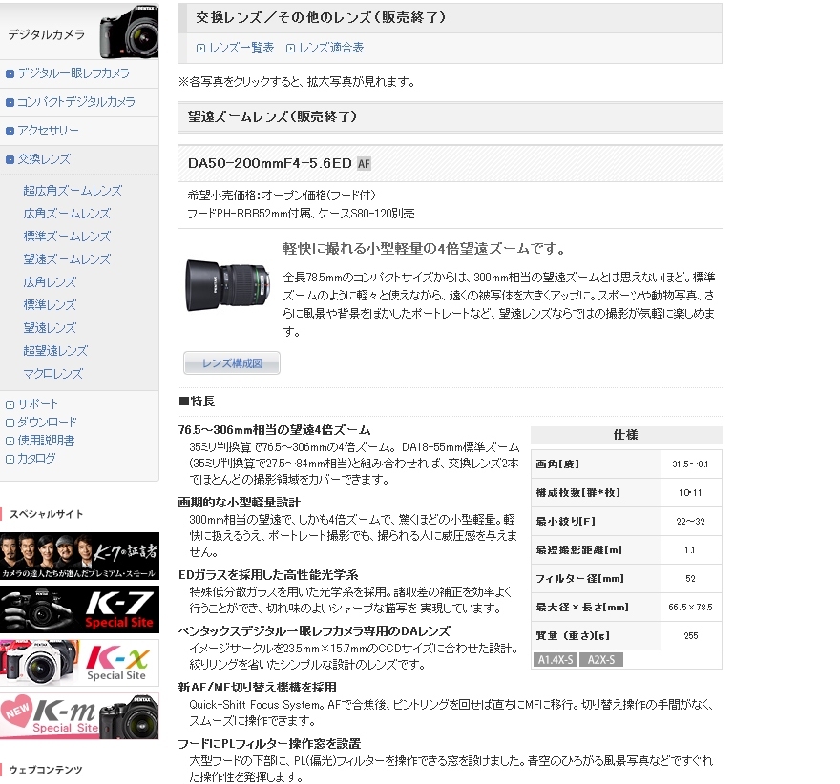The height and width of the screenshot is (784, 840).
Task: Open マクロレンズ submenu item
Action: pos(53,374)
